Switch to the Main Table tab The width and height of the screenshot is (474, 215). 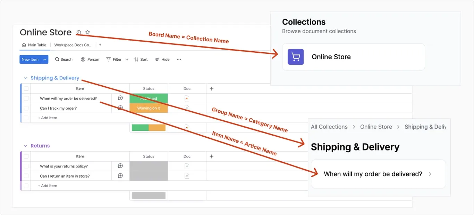34,45
